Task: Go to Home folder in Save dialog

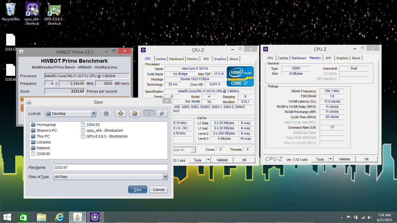Action: click(121, 114)
